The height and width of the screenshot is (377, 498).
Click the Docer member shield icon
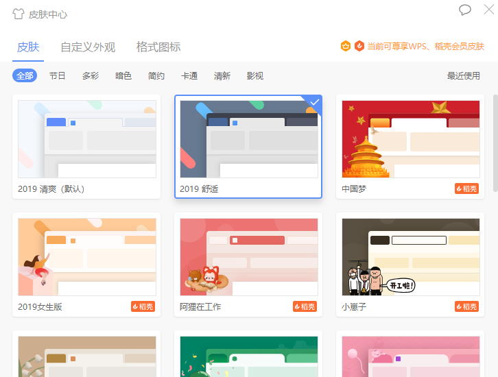(359, 47)
